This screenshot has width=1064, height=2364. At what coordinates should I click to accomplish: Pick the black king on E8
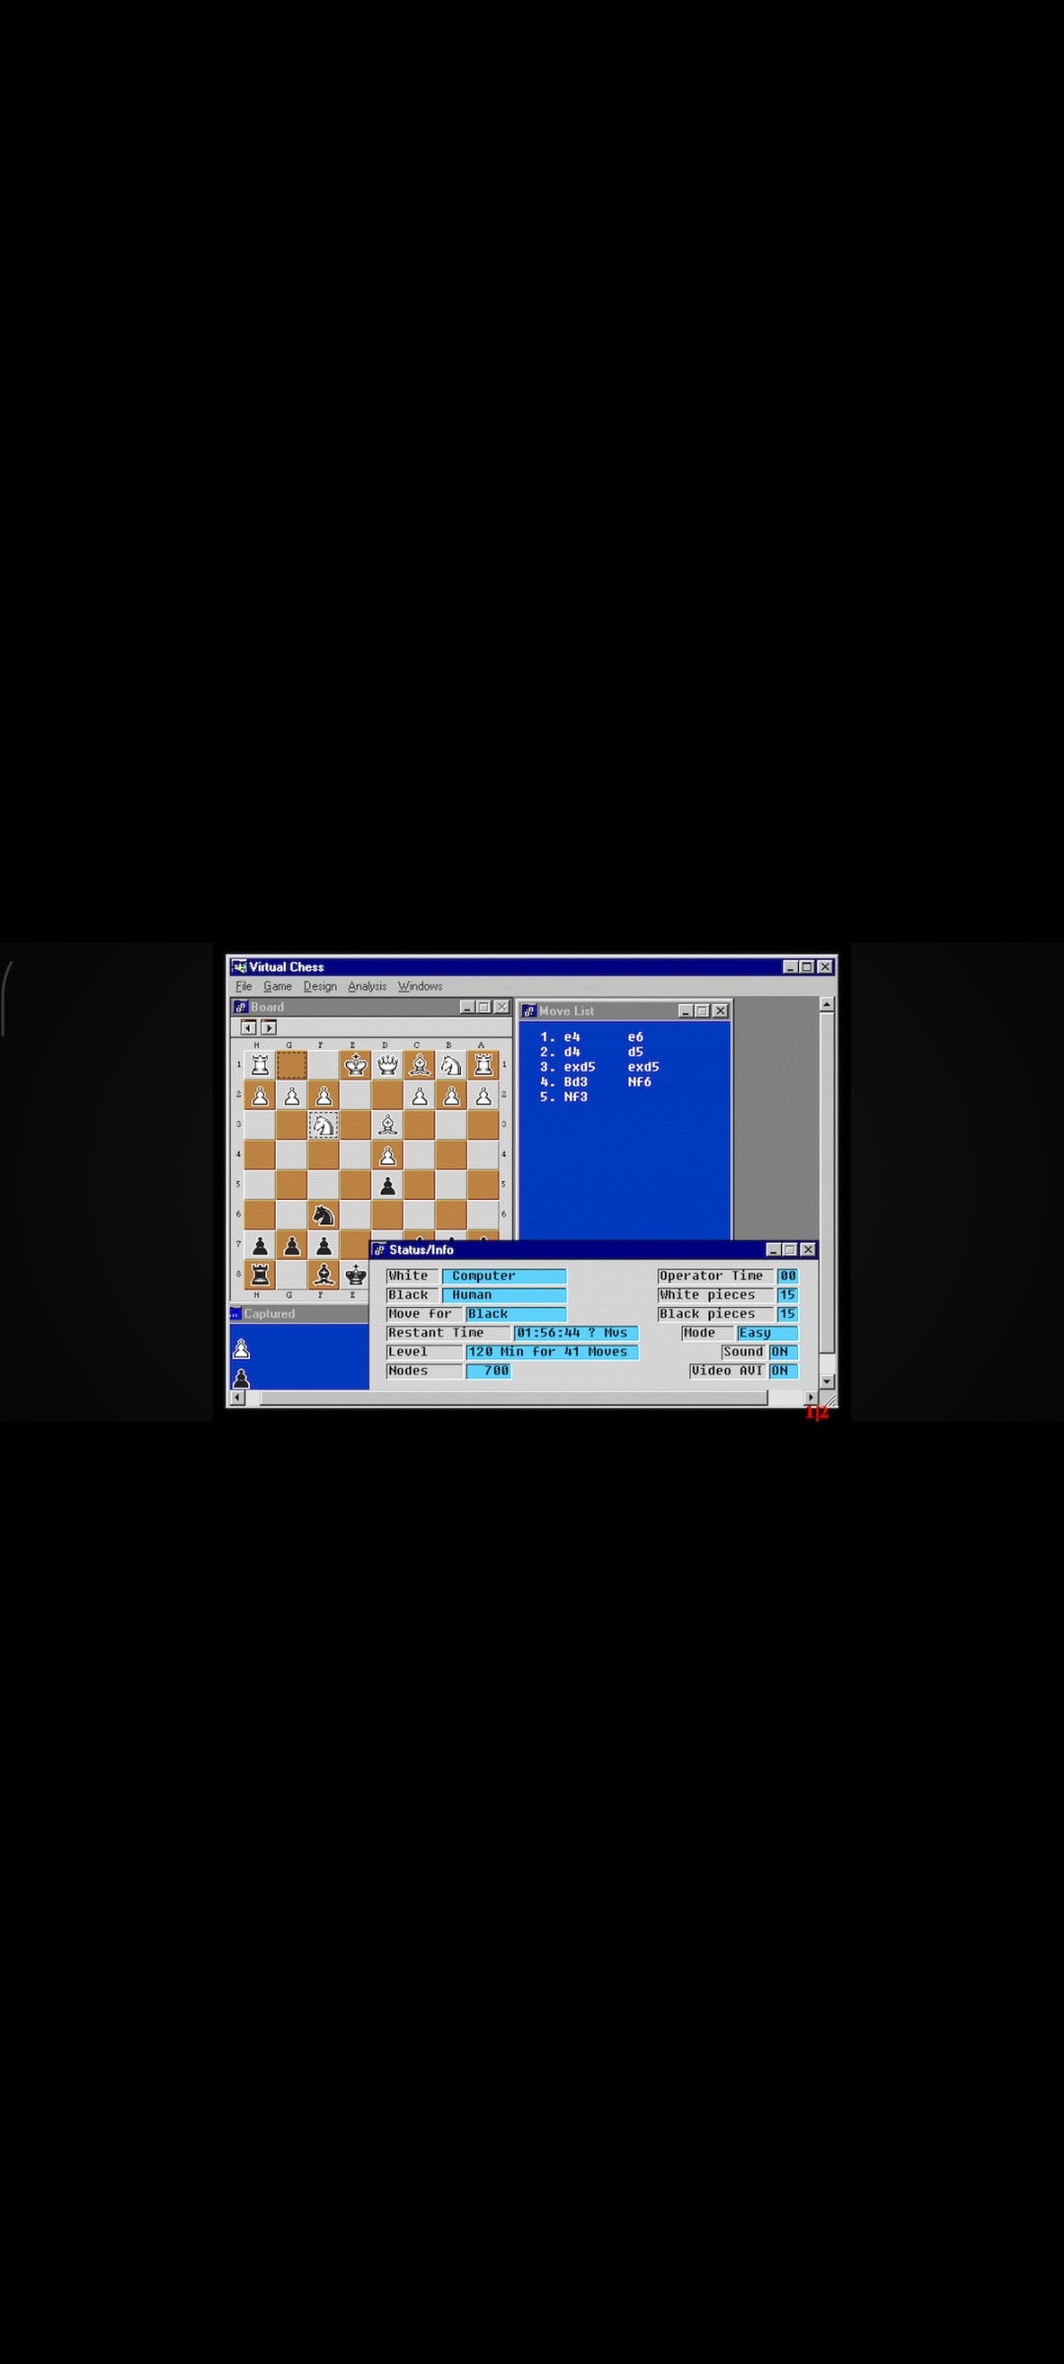[356, 1276]
